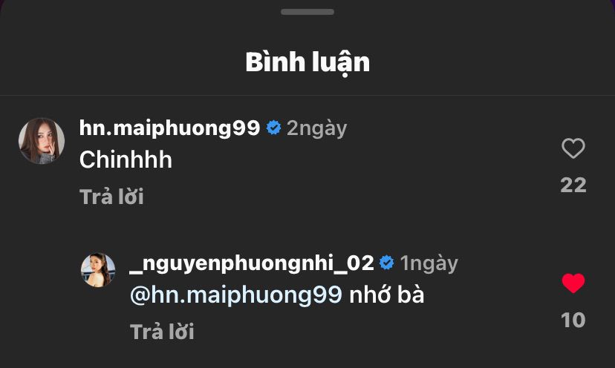Open the blue @hn.maiphuong99 mention

235,295
